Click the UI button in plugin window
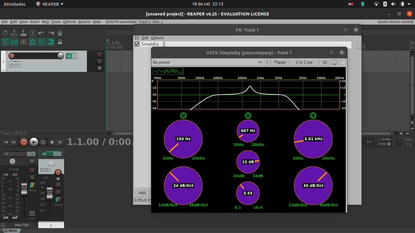This screenshot has width=415, height=233. coord(325,62)
